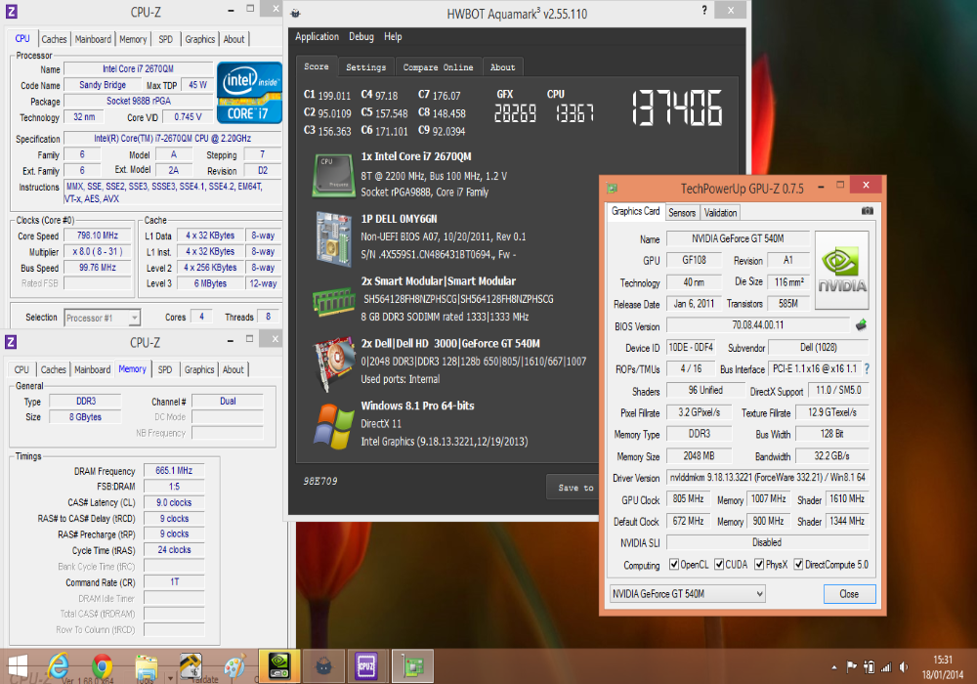Click the Close button in GPU-Z
This screenshot has height=684, width=977.
849,594
